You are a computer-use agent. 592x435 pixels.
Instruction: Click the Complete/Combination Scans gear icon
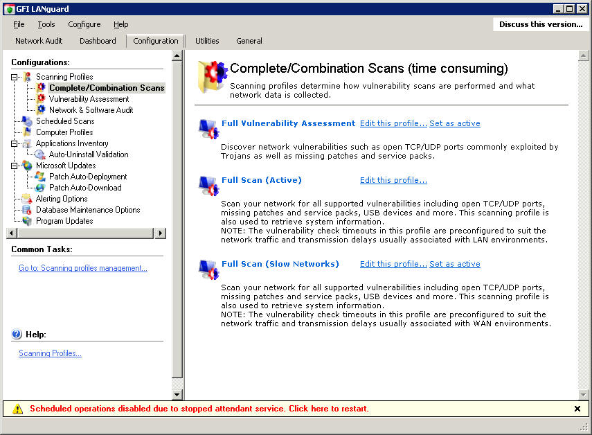[41, 87]
